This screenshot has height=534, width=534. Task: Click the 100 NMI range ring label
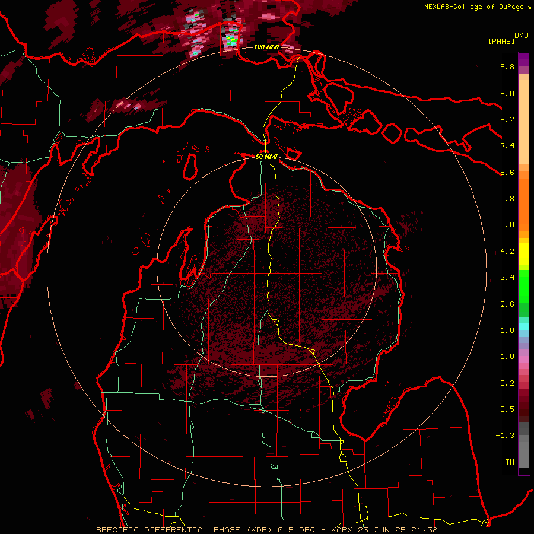266,47
